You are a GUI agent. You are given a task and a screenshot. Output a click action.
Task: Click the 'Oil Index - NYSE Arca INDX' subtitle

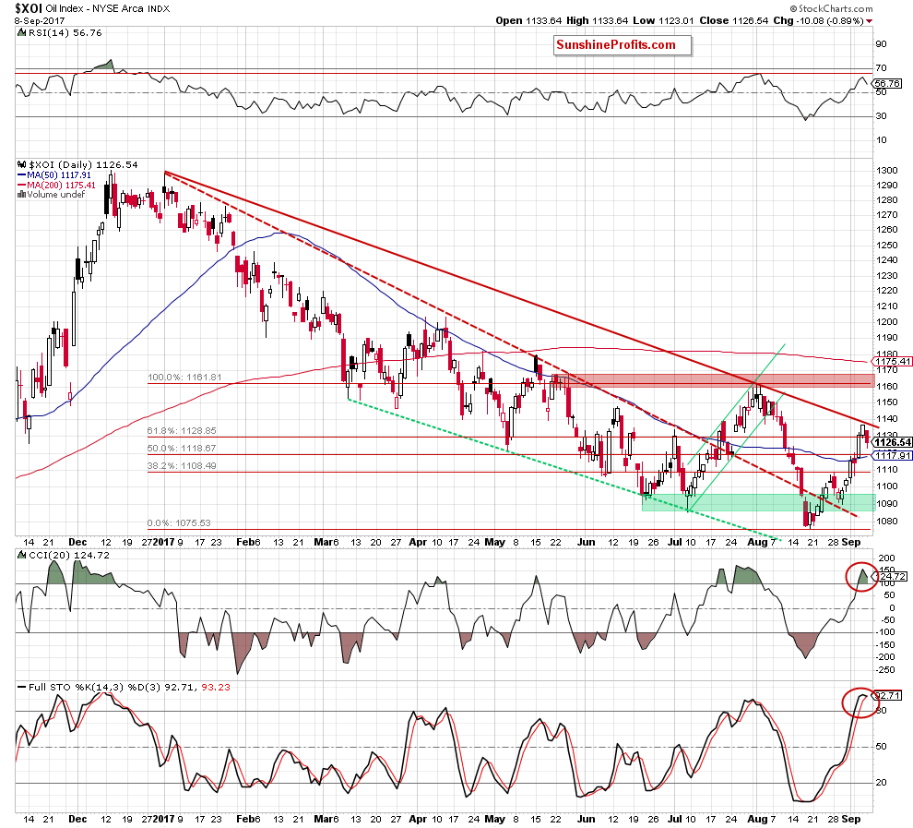108,8
